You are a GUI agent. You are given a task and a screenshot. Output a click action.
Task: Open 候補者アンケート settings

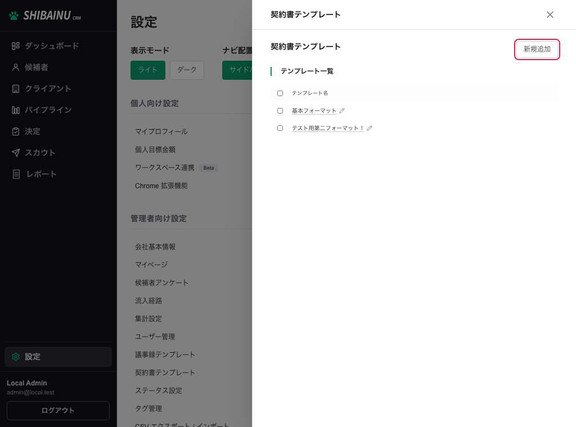(x=161, y=283)
